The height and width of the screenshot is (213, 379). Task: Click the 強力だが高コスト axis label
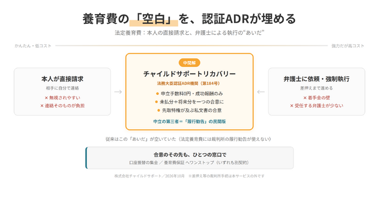pyautogui.click(x=348, y=45)
